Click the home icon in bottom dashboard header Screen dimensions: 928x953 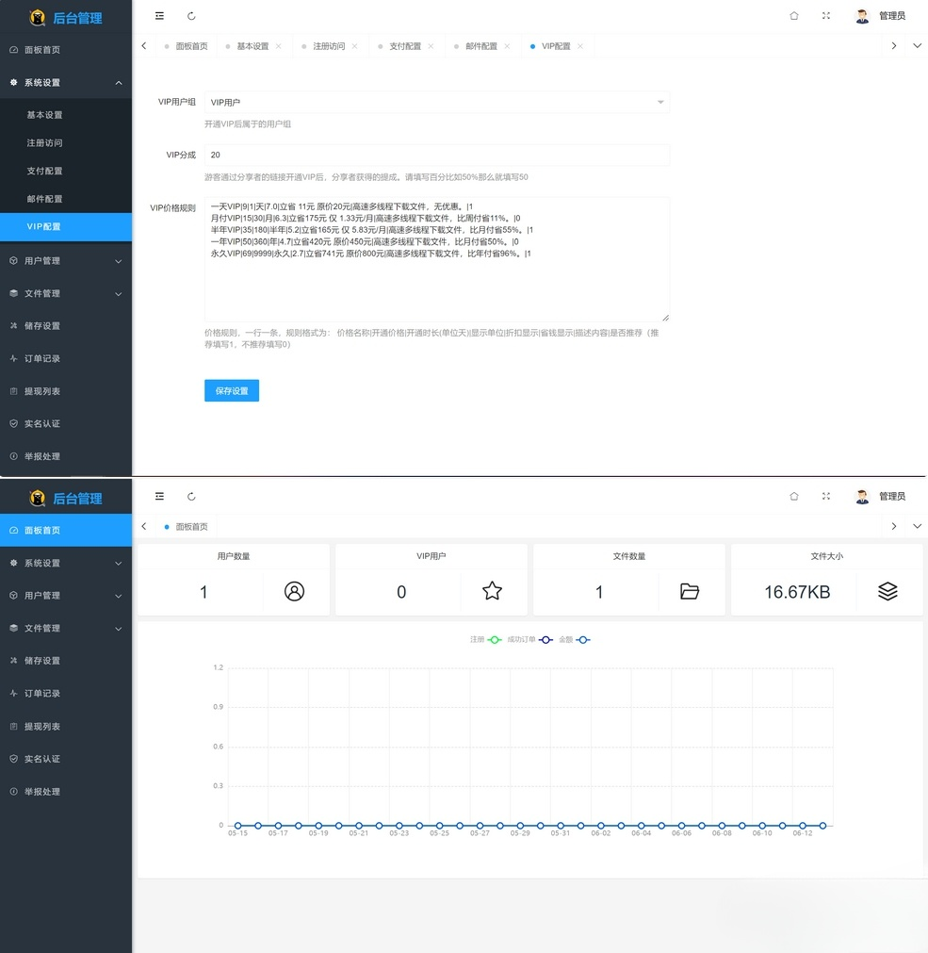pyautogui.click(x=794, y=497)
